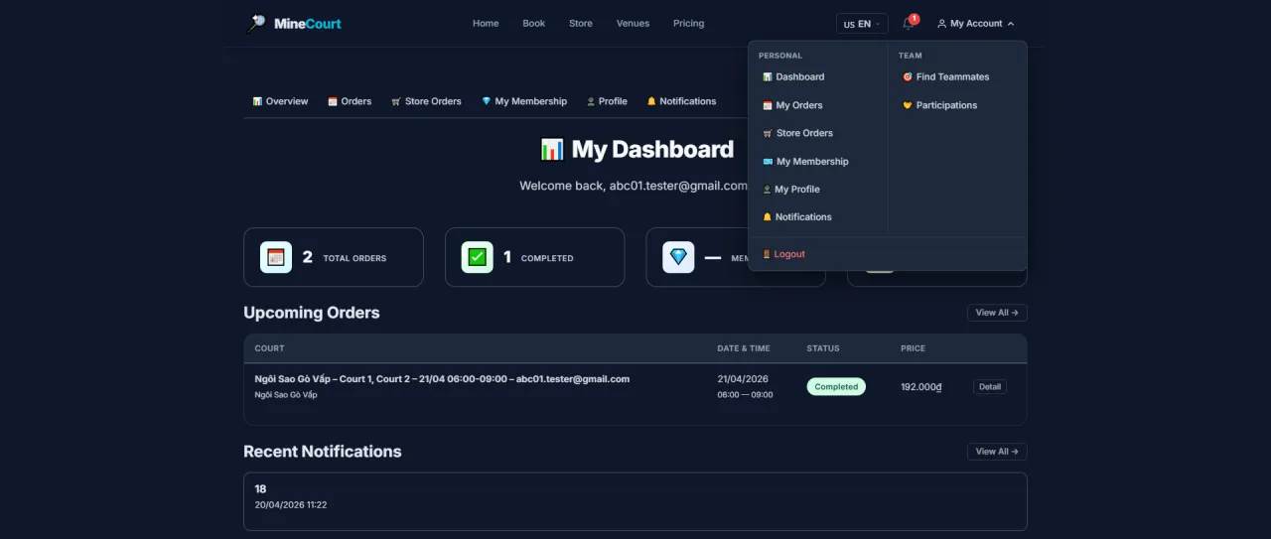Open the EN language selector dropdown

862,24
